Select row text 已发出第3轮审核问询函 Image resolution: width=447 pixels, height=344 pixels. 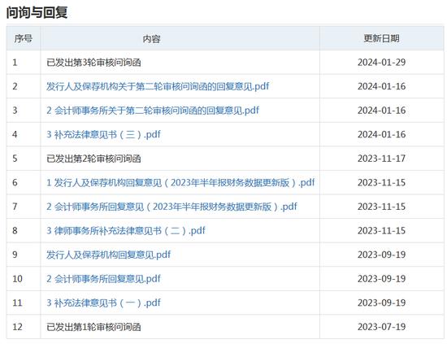[x=93, y=63]
